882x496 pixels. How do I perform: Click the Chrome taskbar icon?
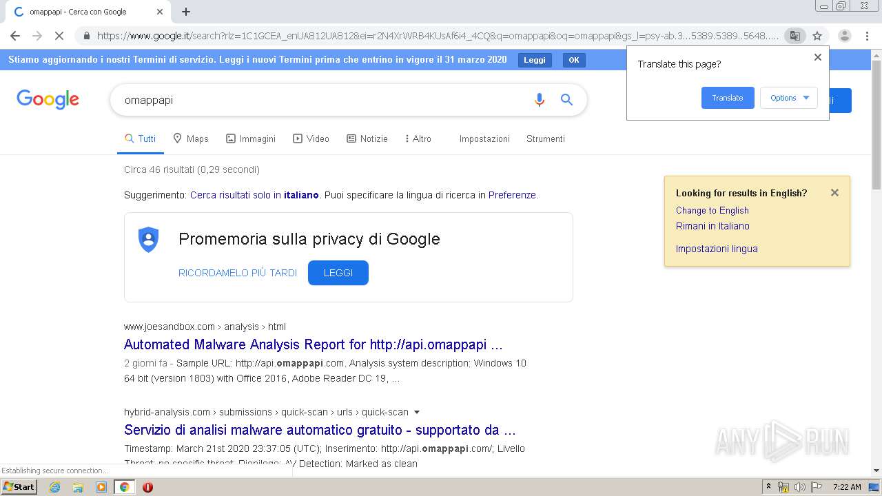pyautogui.click(x=124, y=487)
